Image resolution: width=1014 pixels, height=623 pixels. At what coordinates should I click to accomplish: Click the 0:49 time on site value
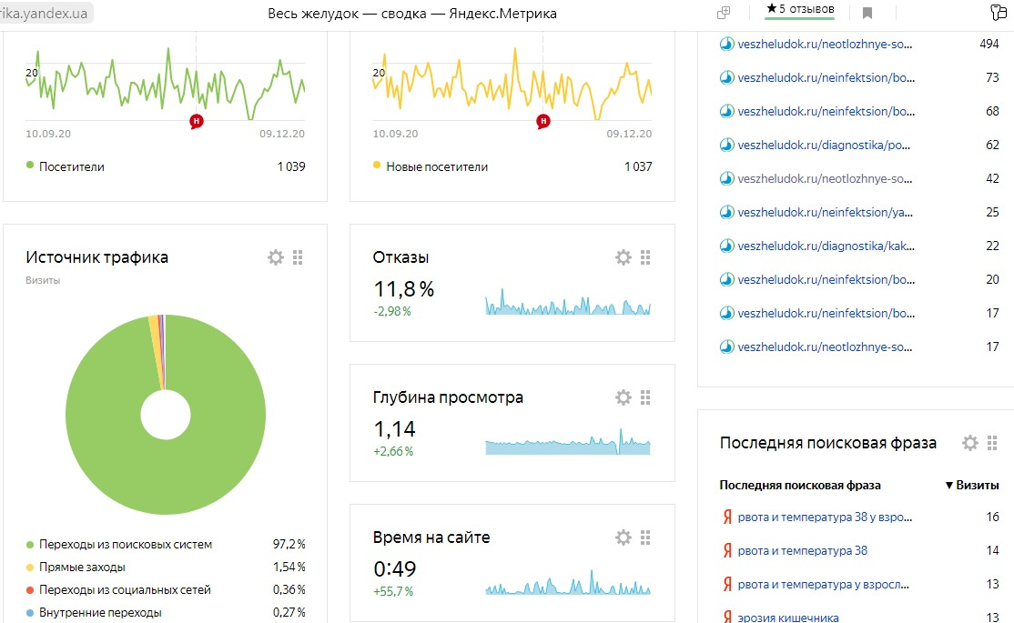pyautogui.click(x=395, y=568)
